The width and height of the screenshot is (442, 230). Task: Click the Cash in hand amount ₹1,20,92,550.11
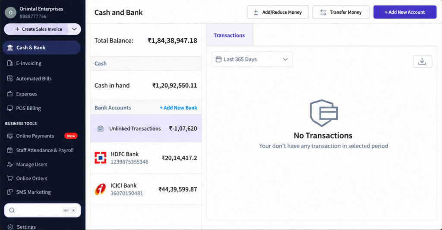point(175,86)
